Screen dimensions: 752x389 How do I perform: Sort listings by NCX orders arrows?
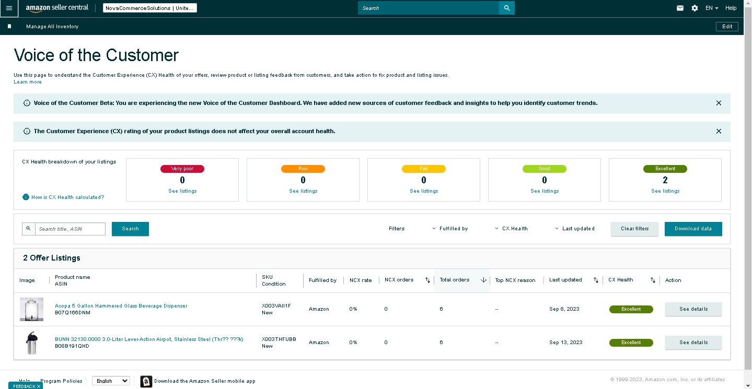(x=427, y=280)
